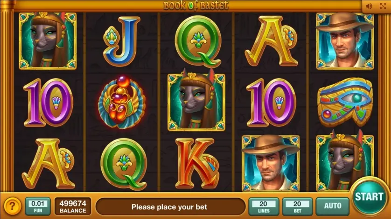This screenshot has height=219, width=391.
Task: Select the blue J card symbol
Action: pos(122,41)
